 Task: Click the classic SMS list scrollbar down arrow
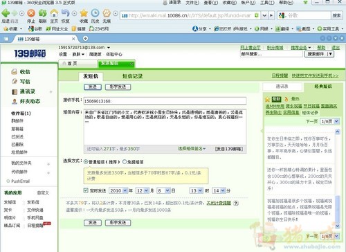point(337,226)
